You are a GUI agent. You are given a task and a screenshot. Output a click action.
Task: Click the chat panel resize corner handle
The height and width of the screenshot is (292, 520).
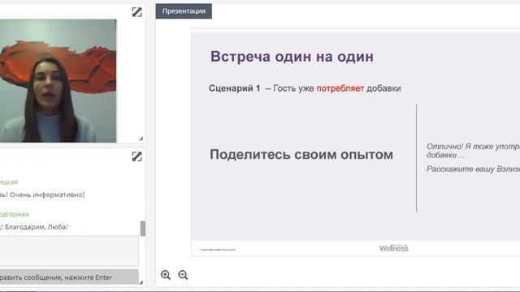[141, 282]
